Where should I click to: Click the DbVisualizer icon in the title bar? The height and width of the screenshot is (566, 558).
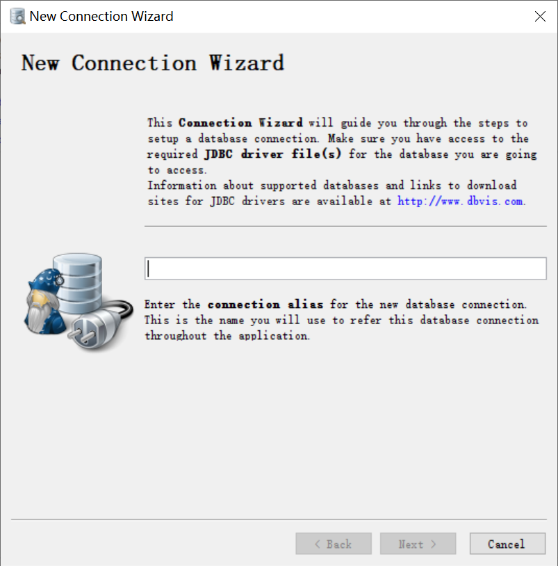point(17,16)
